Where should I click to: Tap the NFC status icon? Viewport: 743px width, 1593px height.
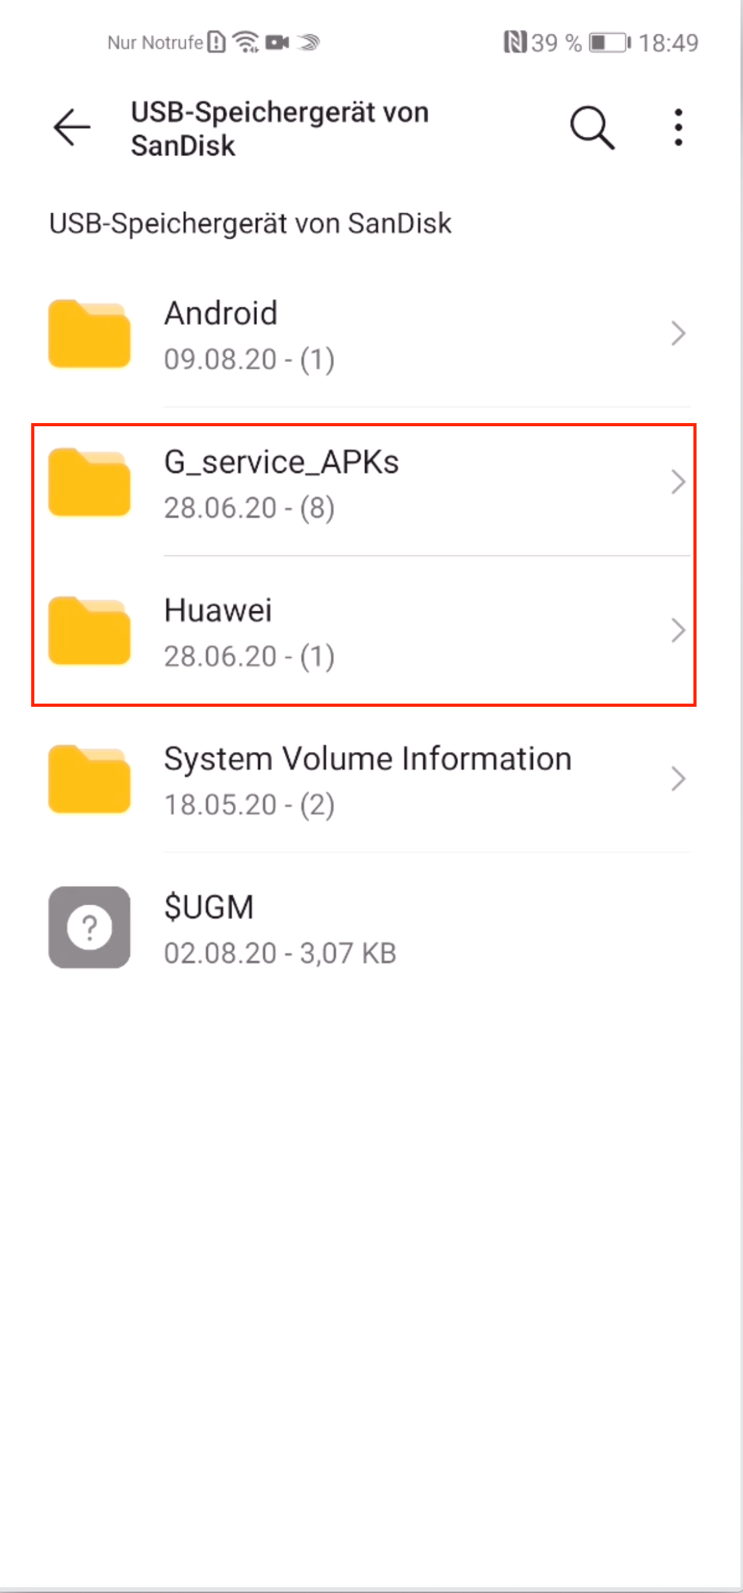pyautogui.click(x=515, y=43)
